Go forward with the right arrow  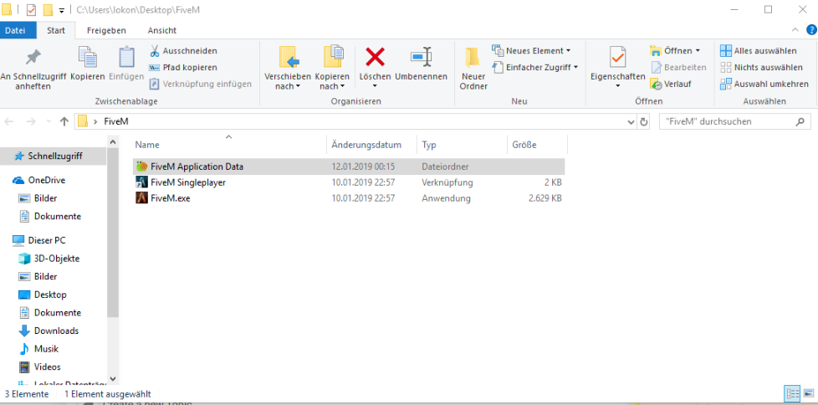[31, 121]
